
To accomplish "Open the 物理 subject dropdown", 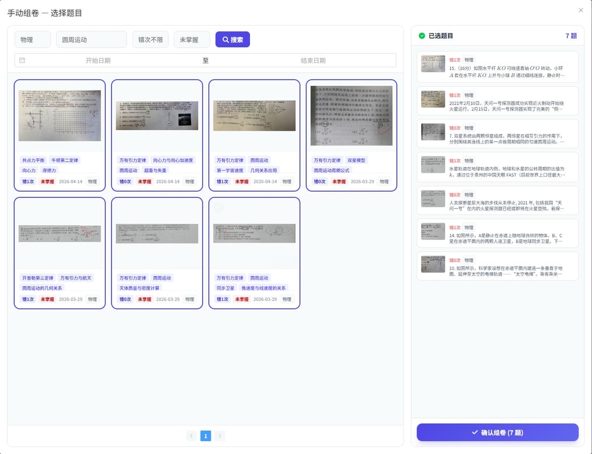I will (32, 40).
